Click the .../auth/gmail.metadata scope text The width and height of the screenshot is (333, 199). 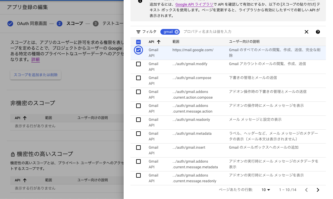tap(192, 134)
